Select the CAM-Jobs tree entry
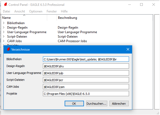Screen dimensions: 160x115 point(14,41)
